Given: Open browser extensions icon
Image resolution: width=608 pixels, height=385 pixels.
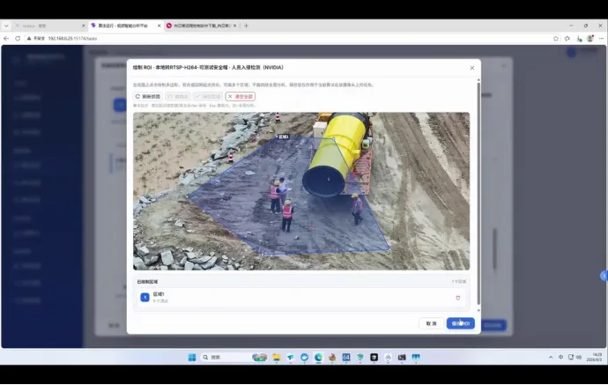Looking at the screenshot, I should click(567, 39).
